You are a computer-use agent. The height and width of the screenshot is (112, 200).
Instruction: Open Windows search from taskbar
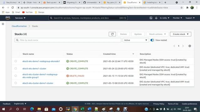coord(11,109)
